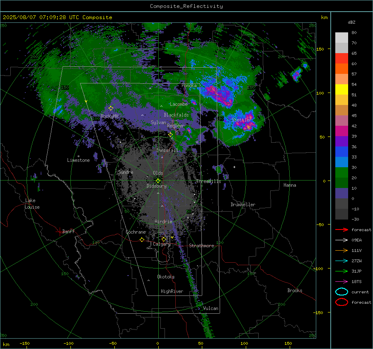373x349 pixels.
Task: Click the 18TS legend label
Action: coord(356,282)
